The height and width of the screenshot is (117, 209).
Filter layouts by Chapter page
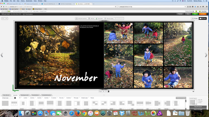[x=84, y=98]
